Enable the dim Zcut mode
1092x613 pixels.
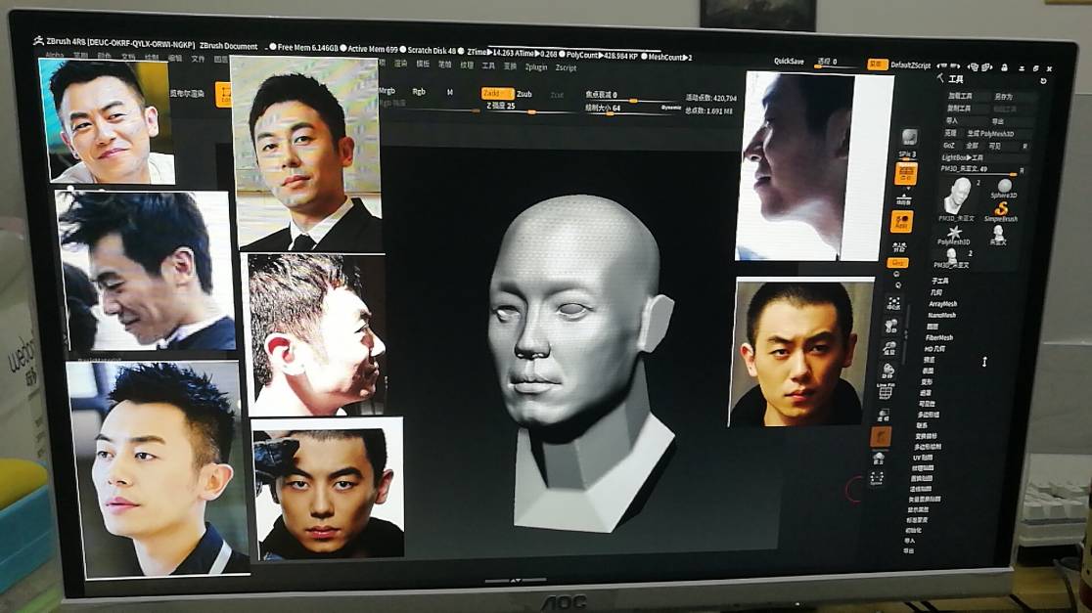(x=557, y=95)
